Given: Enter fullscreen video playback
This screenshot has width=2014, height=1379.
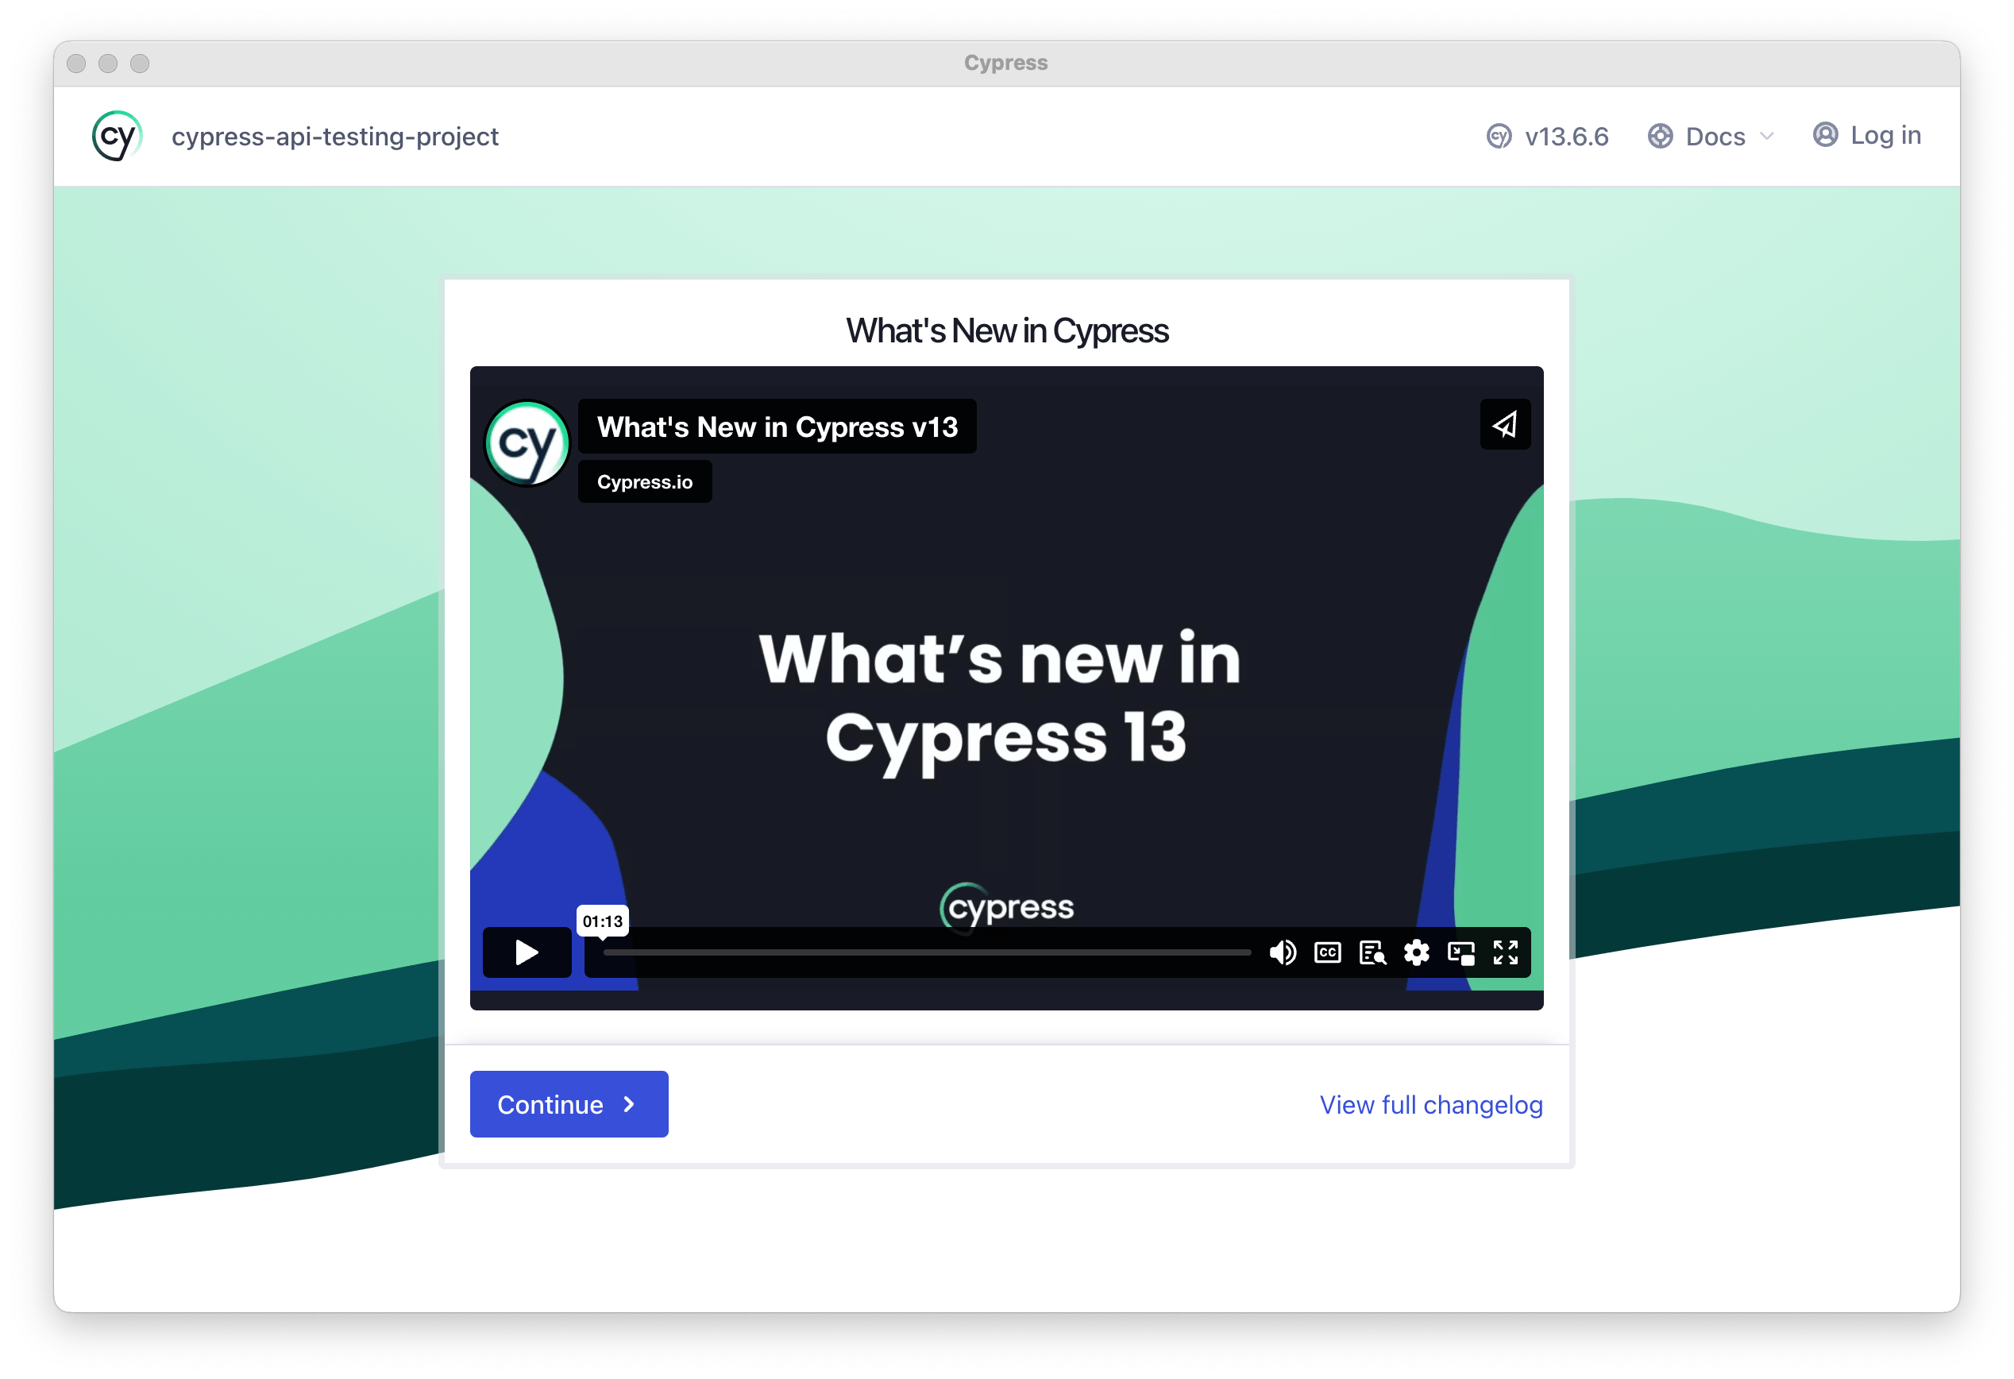Looking at the screenshot, I should (x=1507, y=952).
